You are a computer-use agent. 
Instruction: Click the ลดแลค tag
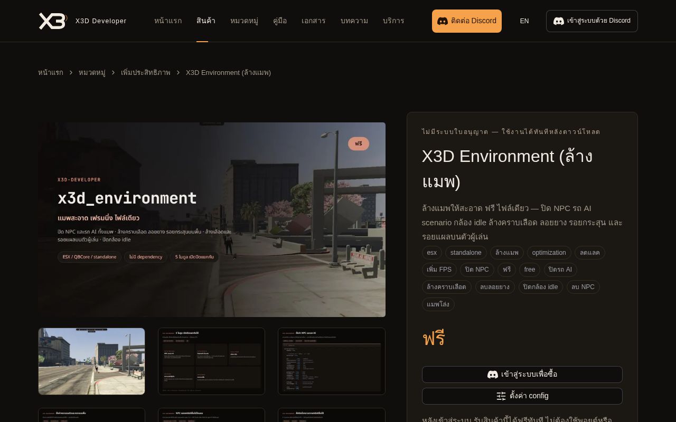(590, 253)
